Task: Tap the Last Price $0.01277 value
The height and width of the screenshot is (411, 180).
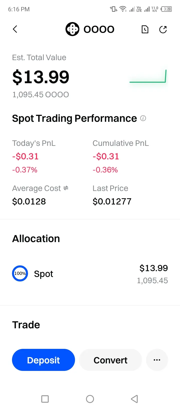Action: pos(112,201)
